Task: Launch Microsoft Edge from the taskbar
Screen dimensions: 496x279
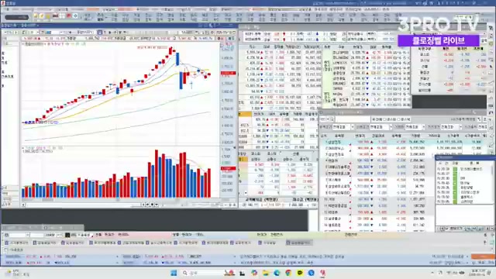Action: [x=277, y=273]
